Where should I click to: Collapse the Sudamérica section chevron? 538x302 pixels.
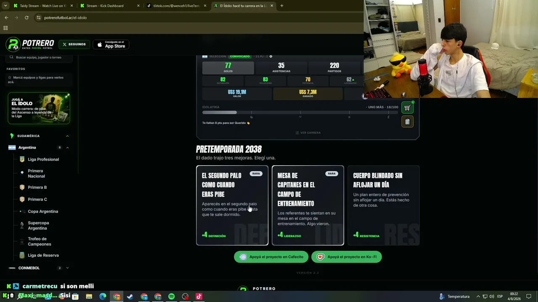coord(67,136)
